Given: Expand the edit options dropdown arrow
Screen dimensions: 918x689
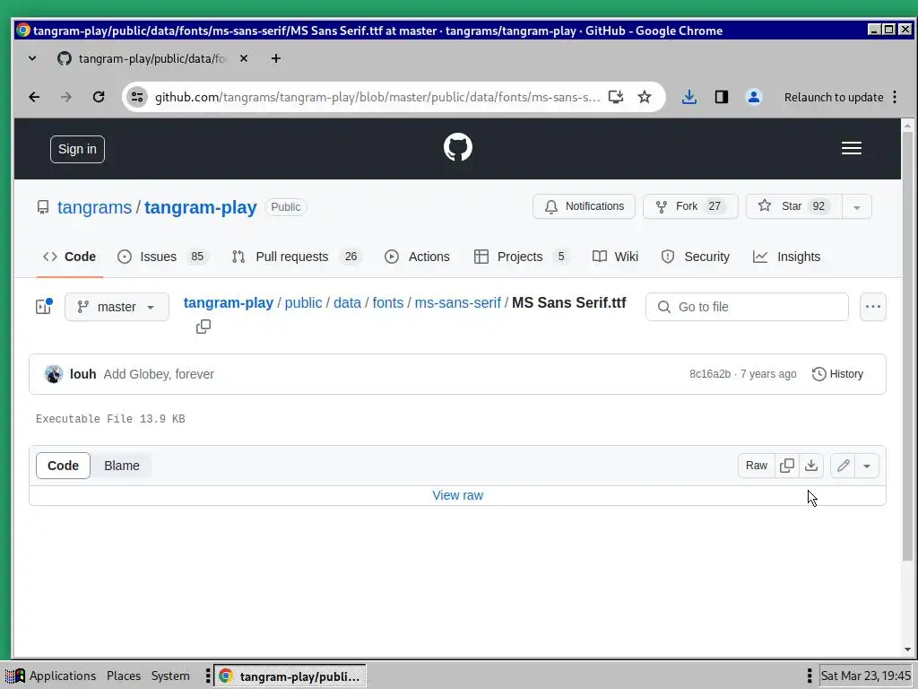Looking at the screenshot, I should coord(867,466).
